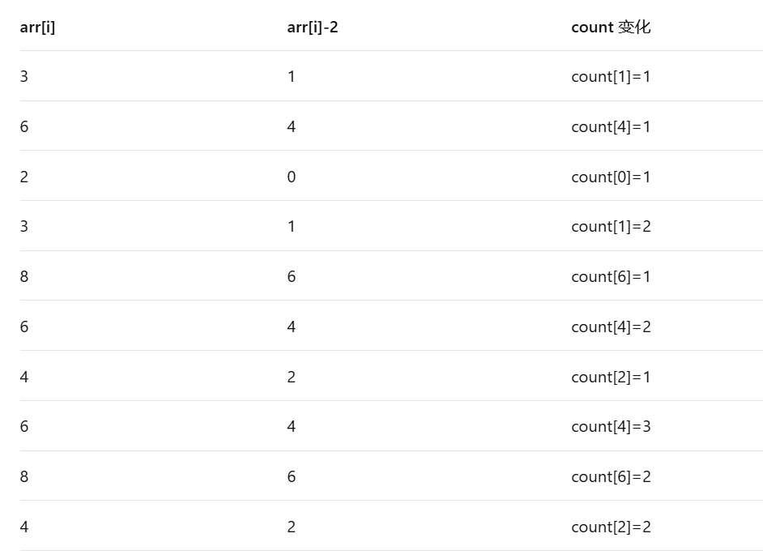Select the count[6]=1 cell
763x559 pixels.
tap(611, 276)
